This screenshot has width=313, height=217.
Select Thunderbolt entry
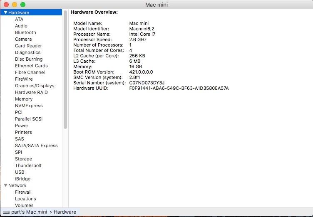click(x=28, y=165)
